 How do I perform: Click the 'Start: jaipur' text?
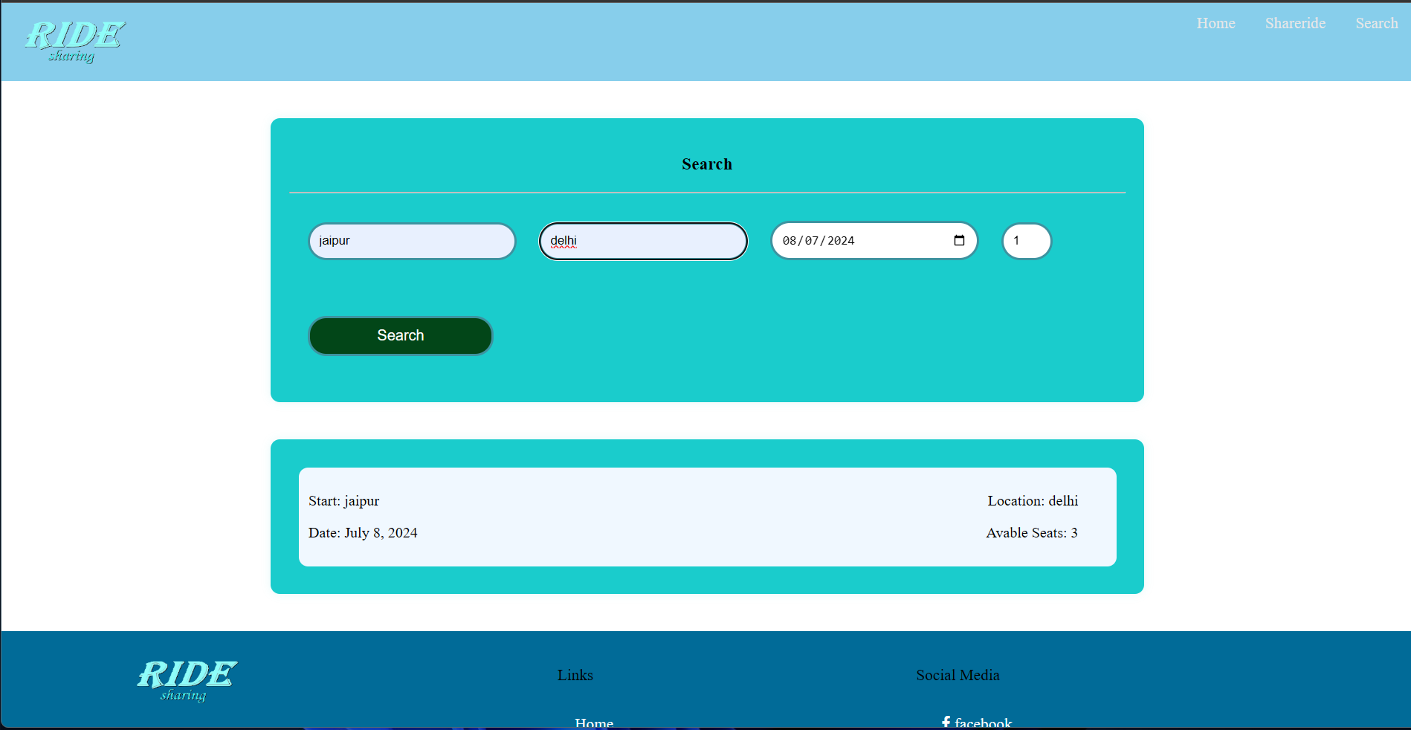pyautogui.click(x=343, y=501)
